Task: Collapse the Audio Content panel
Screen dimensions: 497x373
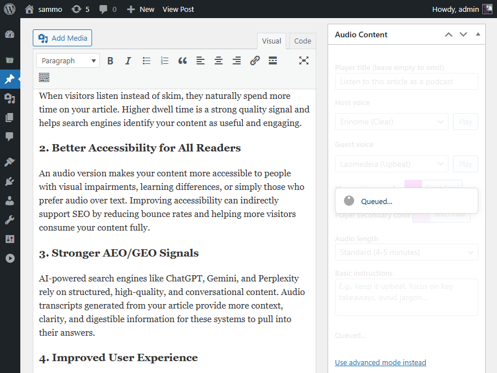Action: (x=478, y=34)
